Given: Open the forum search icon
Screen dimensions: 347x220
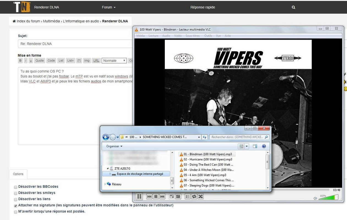Looking at the screenshot, I should click(293, 7).
